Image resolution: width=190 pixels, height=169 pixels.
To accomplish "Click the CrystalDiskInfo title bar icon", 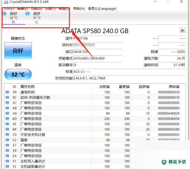I will [x=6, y=2].
